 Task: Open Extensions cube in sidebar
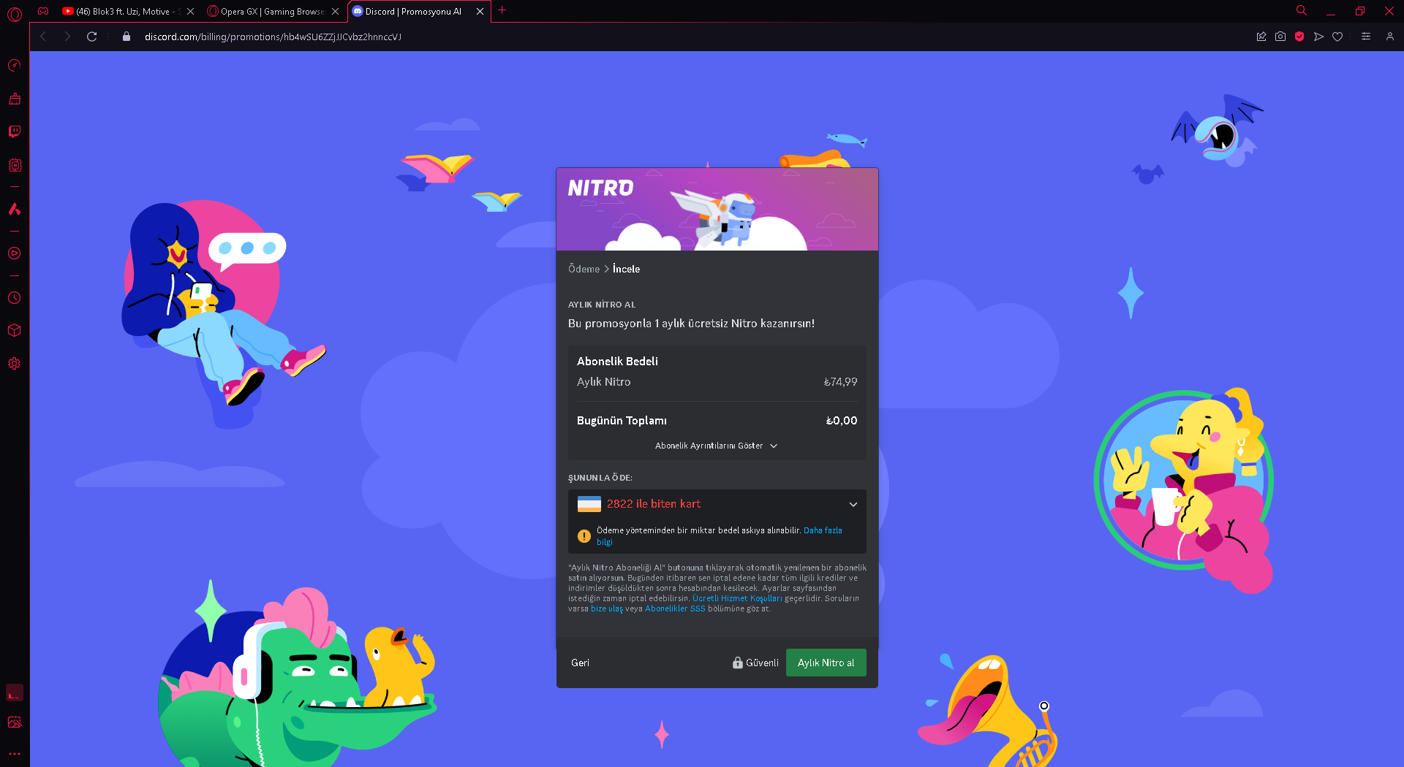pos(15,330)
